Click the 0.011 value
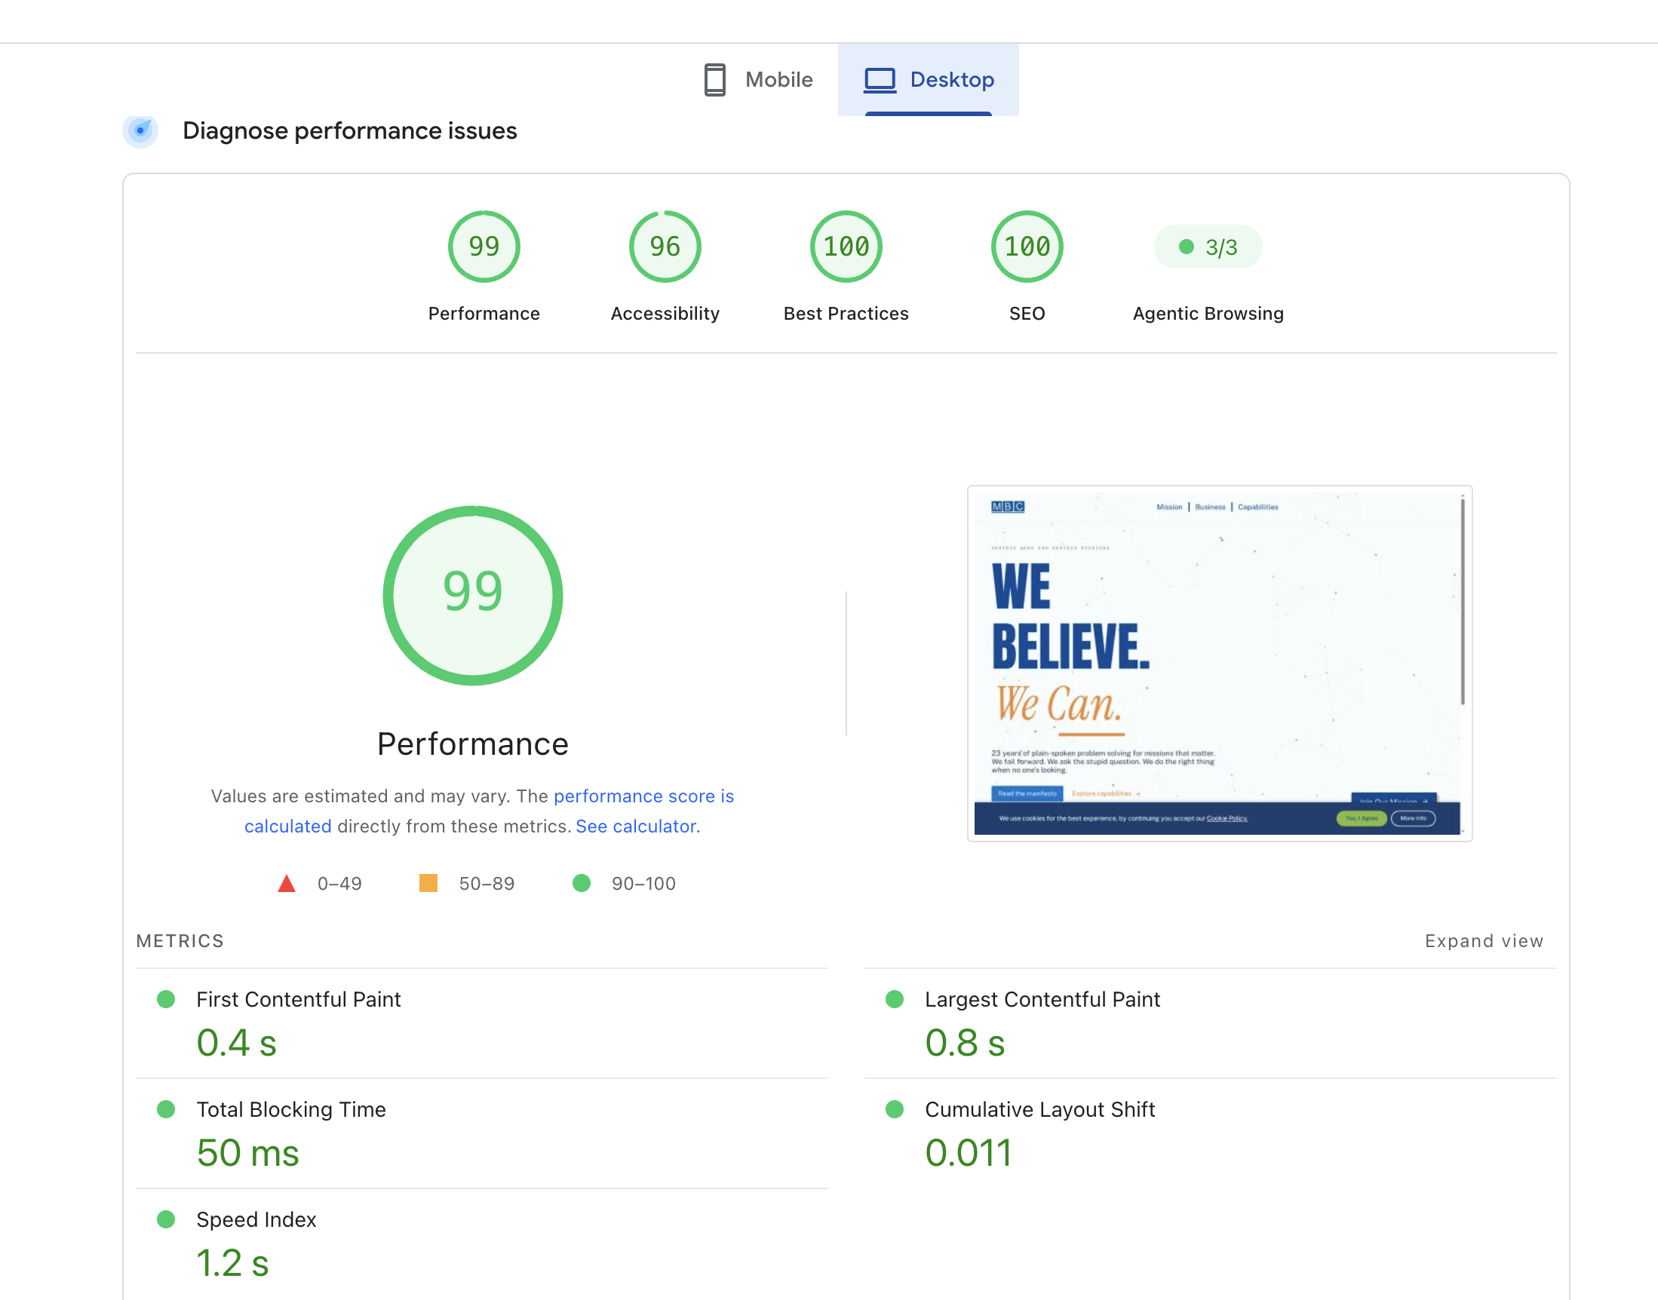This screenshot has width=1658, height=1300. [x=969, y=1152]
